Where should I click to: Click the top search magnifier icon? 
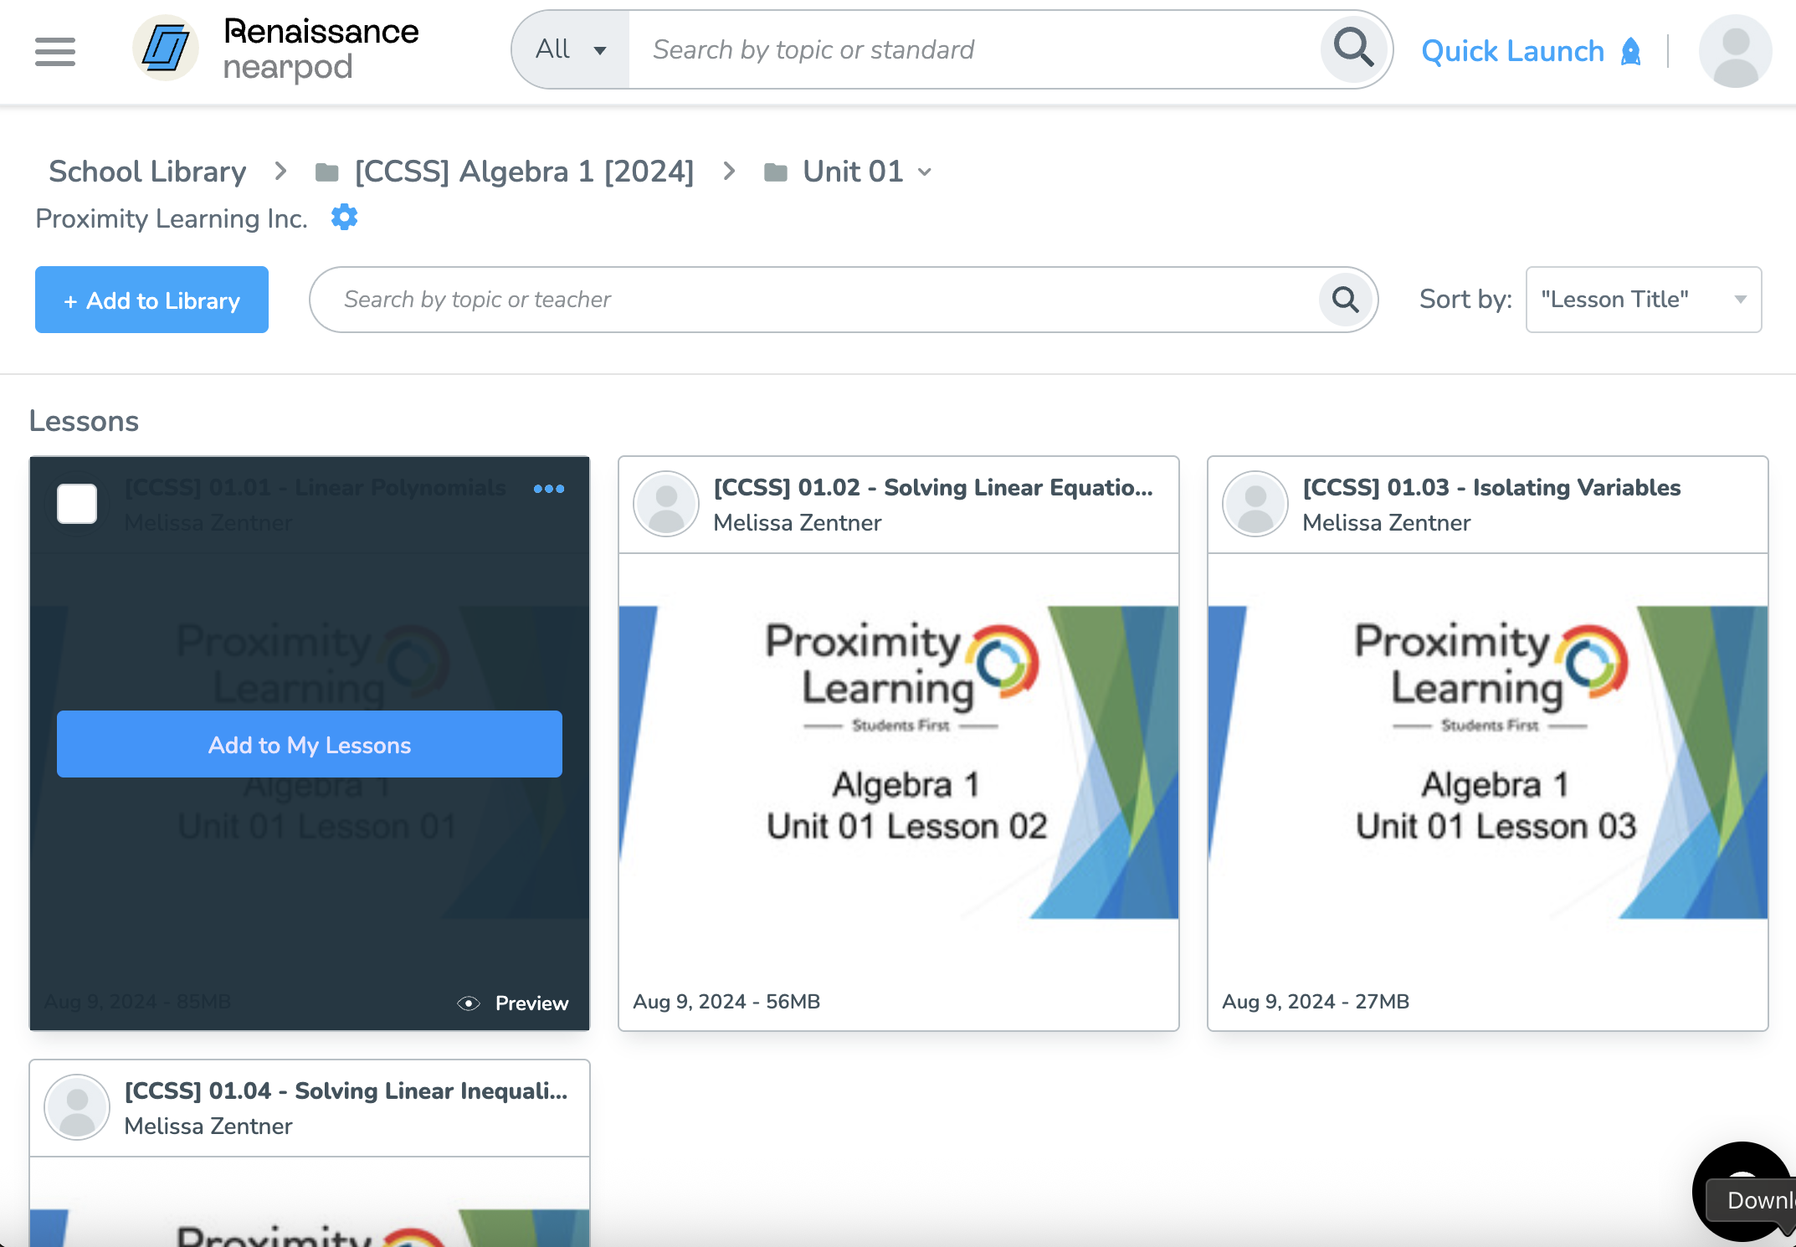click(x=1353, y=49)
